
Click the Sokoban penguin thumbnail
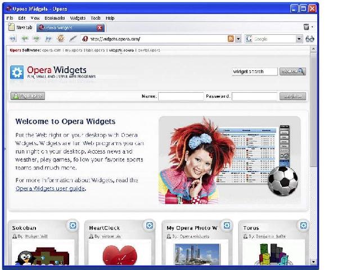(43, 255)
